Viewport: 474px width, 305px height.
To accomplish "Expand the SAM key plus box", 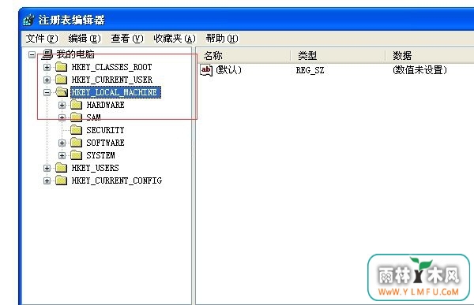I will pyautogui.click(x=62, y=117).
